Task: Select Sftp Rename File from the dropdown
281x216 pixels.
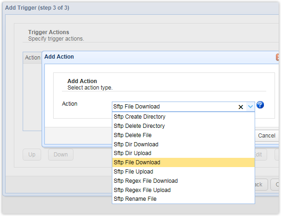Action: click(x=135, y=199)
